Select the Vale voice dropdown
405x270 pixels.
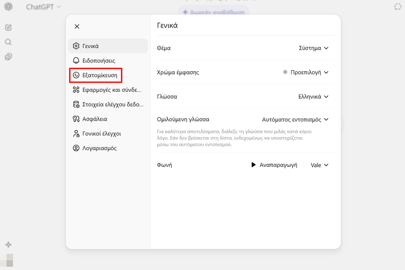[319, 165]
